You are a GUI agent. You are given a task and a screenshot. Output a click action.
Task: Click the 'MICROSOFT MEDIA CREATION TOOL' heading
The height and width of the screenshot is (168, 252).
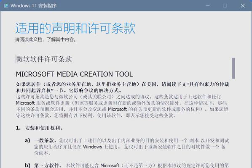click(74, 74)
